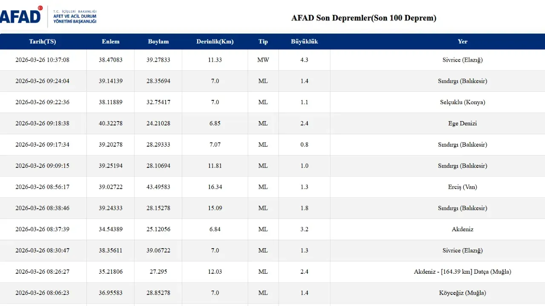Click the AFAD logo icon
This screenshot has width=545, height=306.
[x=21, y=16]
